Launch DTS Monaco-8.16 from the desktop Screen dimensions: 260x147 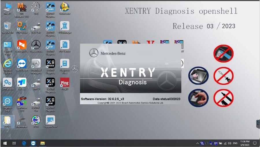pos(22,10)
